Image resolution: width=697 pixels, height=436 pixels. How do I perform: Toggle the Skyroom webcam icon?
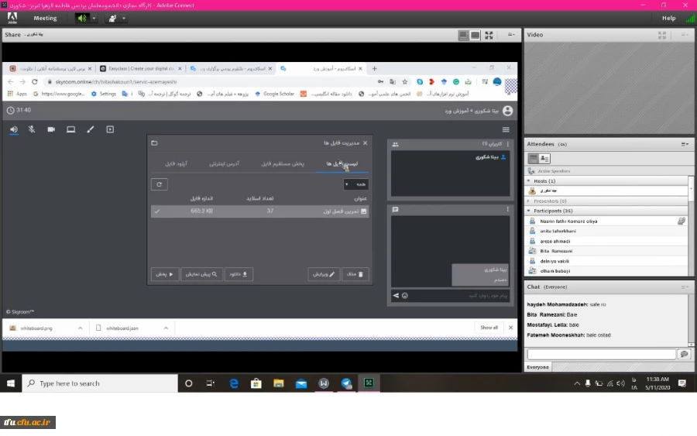pyautogui.click(x=51, y=129)
